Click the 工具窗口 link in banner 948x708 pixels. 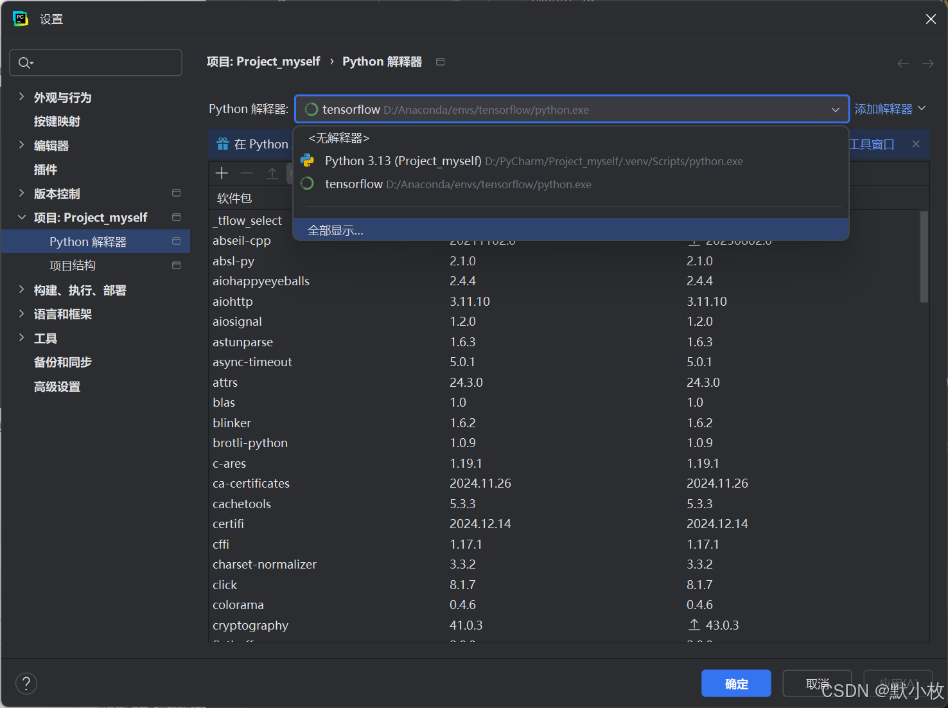(x=872, y=144)
